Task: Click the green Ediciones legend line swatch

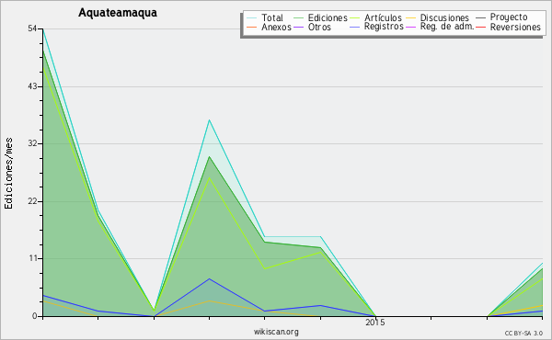Action: pyautogui.click(x=298, y=18)
